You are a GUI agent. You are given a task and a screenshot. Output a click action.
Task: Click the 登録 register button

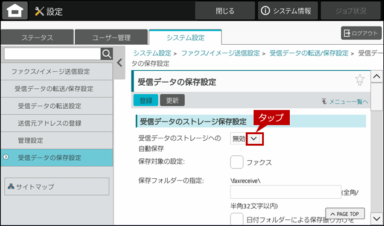click(146, 100)
